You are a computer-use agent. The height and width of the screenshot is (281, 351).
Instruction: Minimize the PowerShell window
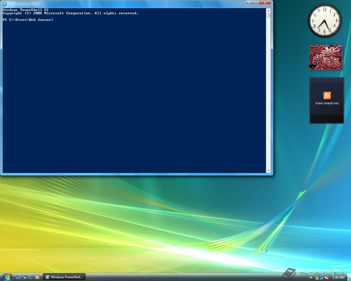[x=249, y=3]
